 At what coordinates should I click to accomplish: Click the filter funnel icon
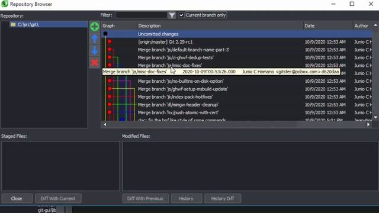pyautogui.click(x=172, y=15)
